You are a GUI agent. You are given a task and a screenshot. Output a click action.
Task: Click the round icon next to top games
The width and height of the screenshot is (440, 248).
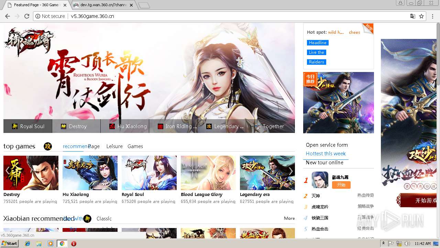click(x=48, y=146)
